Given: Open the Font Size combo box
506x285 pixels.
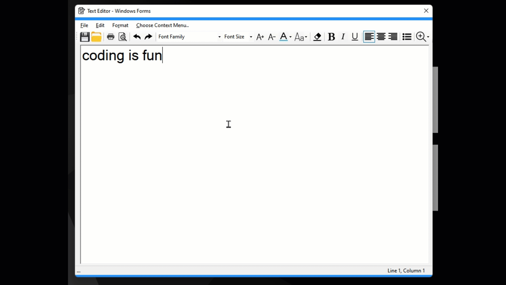Looking at the screenshot, I should click(238, 37).
